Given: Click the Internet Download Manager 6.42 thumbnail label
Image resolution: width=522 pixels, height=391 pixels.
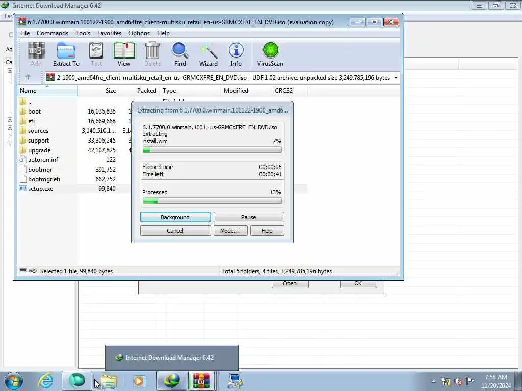Looking at the screenshot, I should point(169,358).
